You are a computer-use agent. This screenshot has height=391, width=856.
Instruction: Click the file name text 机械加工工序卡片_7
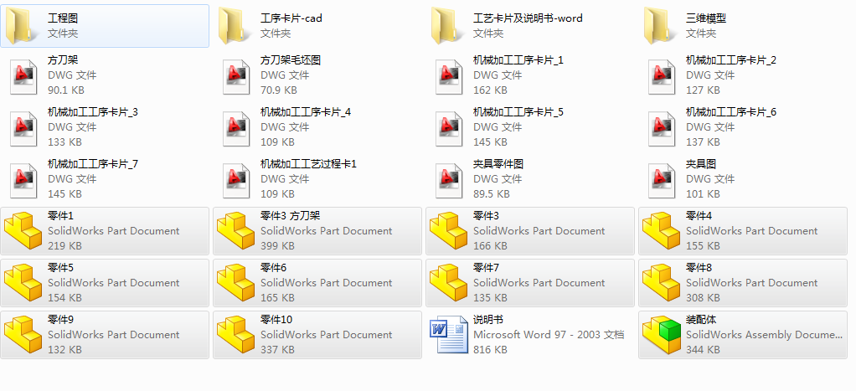(93, 164)
